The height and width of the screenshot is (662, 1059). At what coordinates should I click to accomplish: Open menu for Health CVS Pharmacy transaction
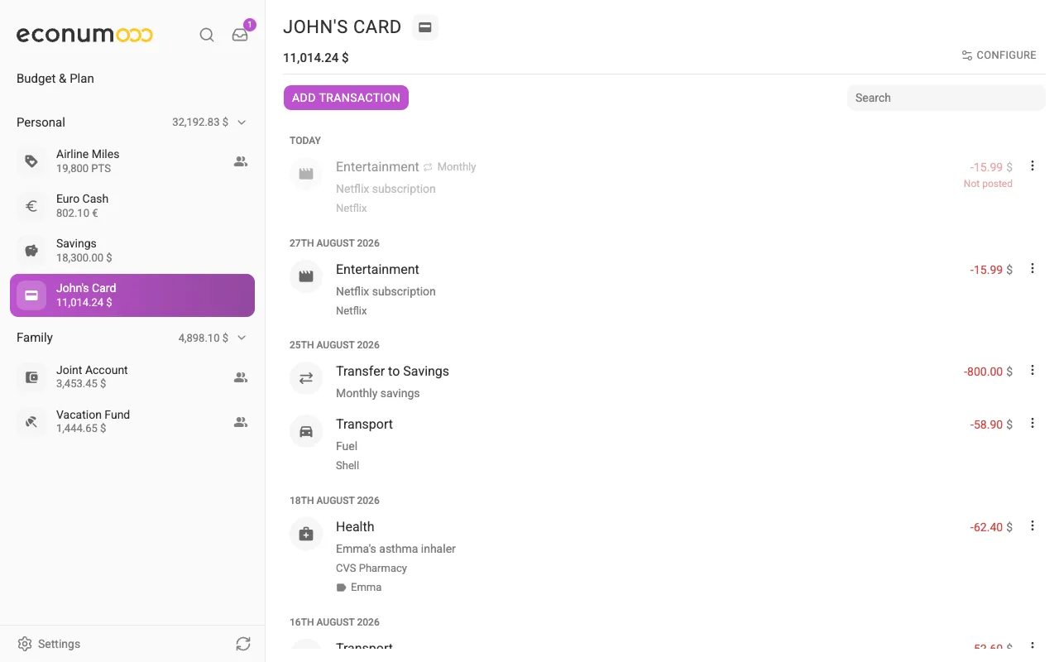click(1033, 525)
